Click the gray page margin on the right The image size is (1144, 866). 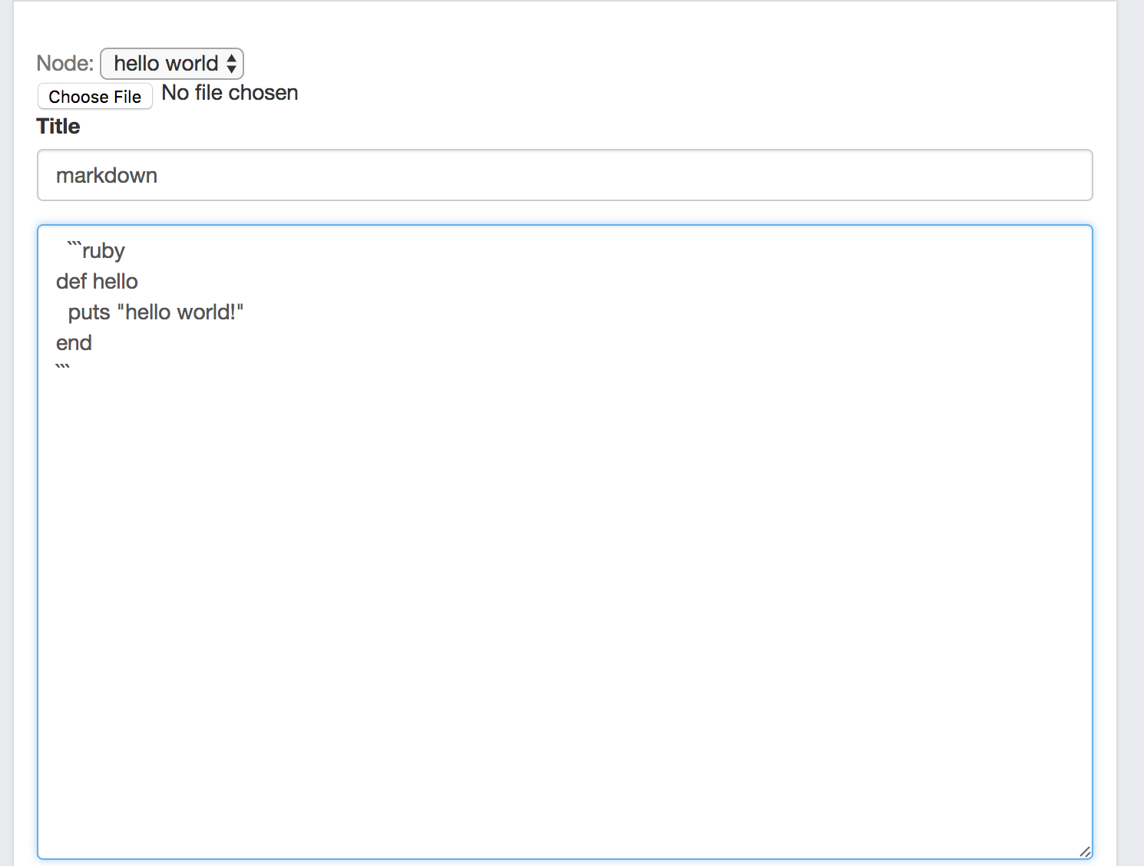pos(1130,433)
